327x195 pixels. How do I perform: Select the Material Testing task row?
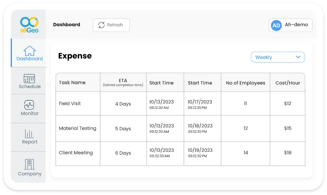click(x=77, y=128)
